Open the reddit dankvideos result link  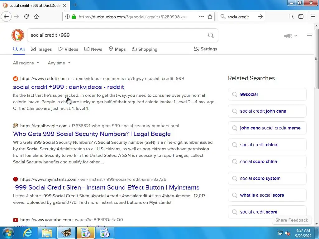[x=68, y=87]
